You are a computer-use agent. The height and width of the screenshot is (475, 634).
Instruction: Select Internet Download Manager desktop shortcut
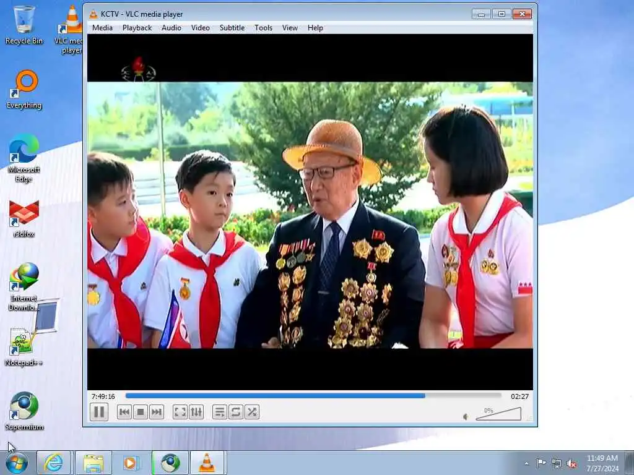click(x=24, y=287)
